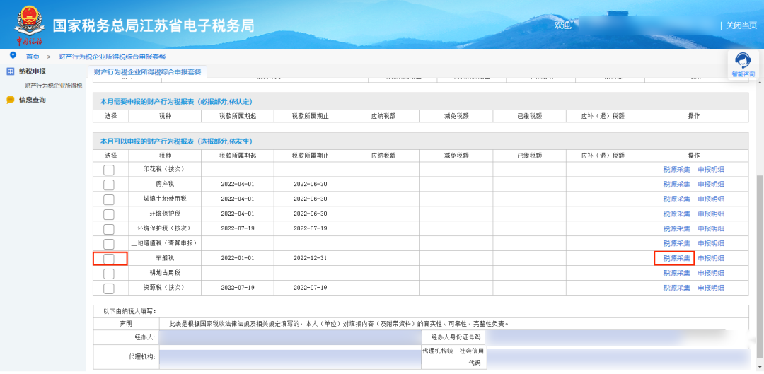Click the 财产行为税企业所得税综合申报套餐 breadcrumb link

coord(112,57)
